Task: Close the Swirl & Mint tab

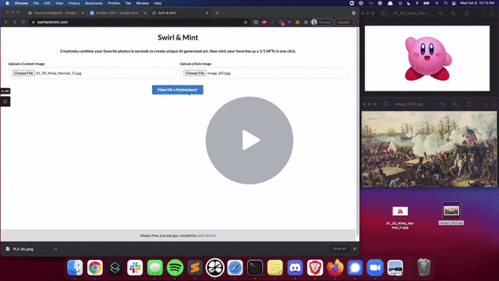Action: [x=207, y=13]
